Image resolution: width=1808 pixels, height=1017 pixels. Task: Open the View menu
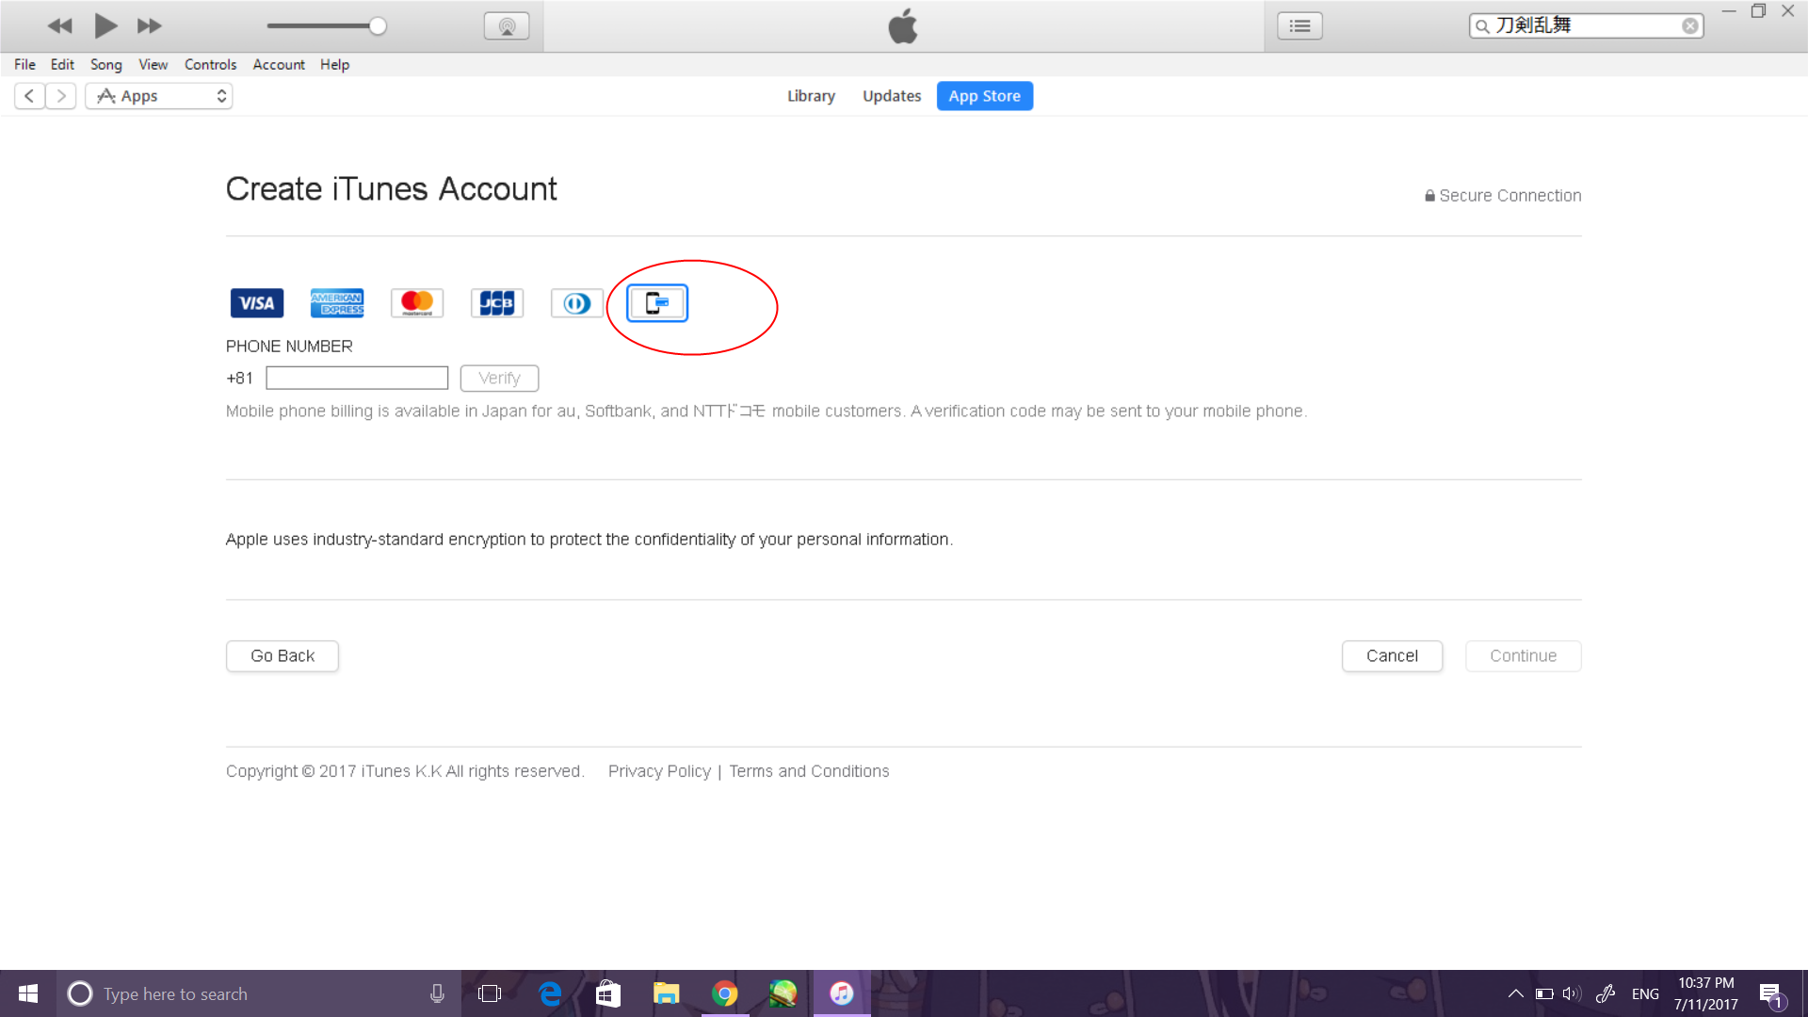point(153,64)
